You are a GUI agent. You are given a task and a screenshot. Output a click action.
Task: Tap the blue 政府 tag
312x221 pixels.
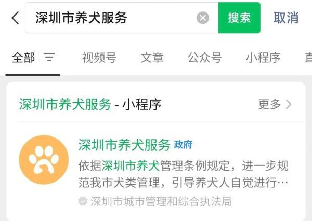click(183, 145)
